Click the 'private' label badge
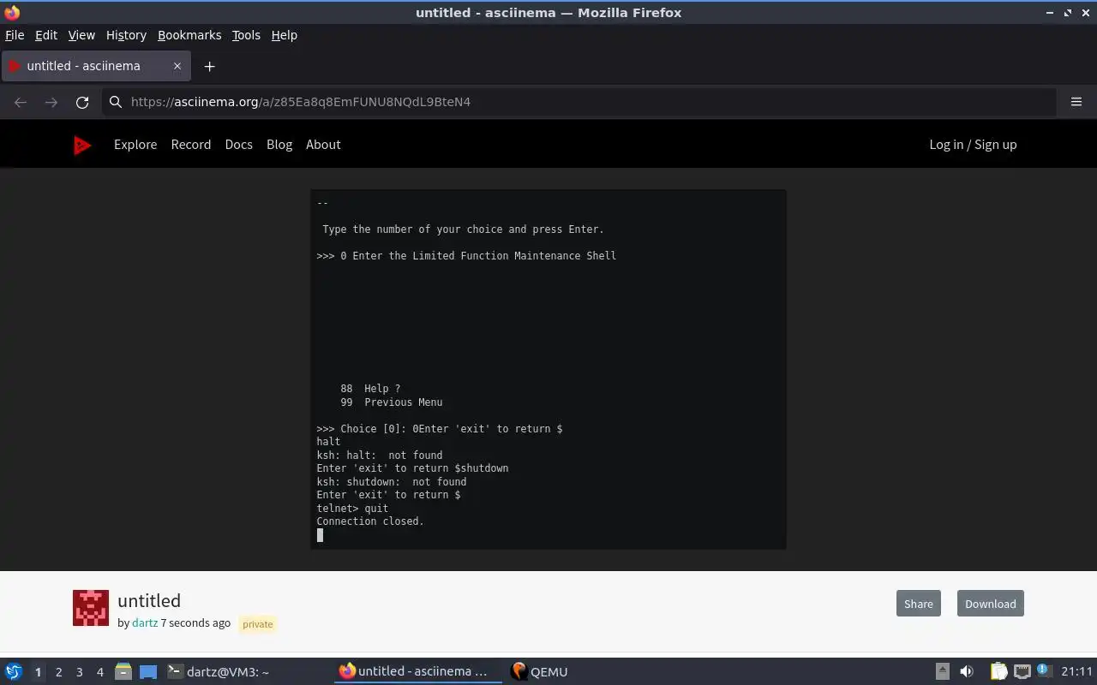This screenshot has height=685, width=1097. click(257, 624)
